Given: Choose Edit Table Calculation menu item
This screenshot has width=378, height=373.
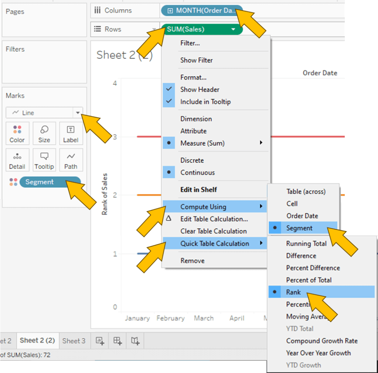Looking at the screenshot, I should [214, 219].
